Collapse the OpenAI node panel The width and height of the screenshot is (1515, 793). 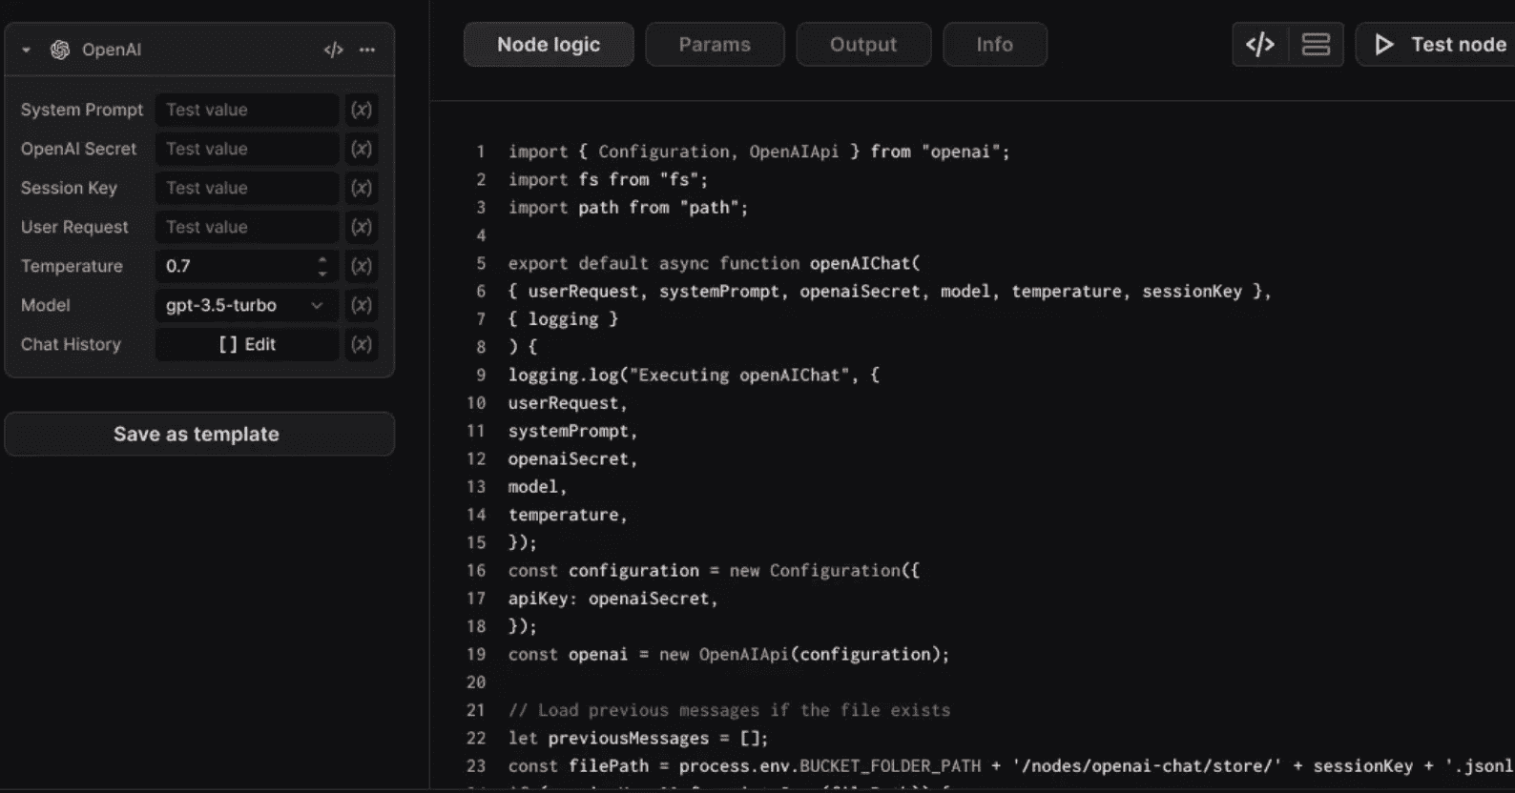[26, 50]
